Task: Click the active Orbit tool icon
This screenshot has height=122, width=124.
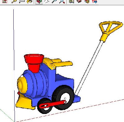Action: tap(39, 2)
